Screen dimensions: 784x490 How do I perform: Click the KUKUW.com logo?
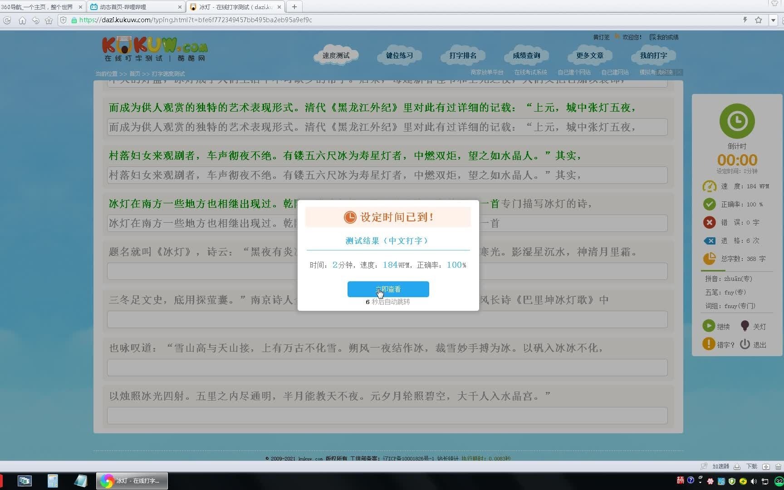click(x=155, y=49)
